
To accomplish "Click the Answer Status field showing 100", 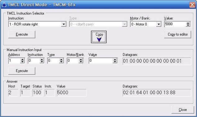I will pos(37,93).
